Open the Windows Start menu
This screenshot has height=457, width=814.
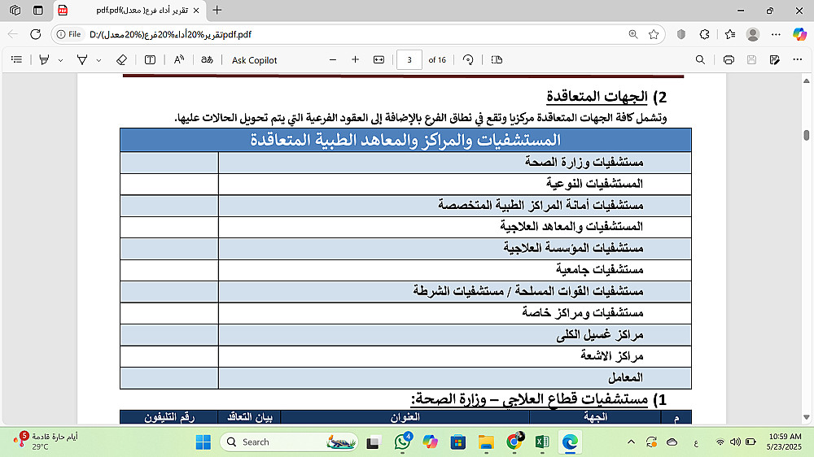pyautogui.click(x=203, y=442)
